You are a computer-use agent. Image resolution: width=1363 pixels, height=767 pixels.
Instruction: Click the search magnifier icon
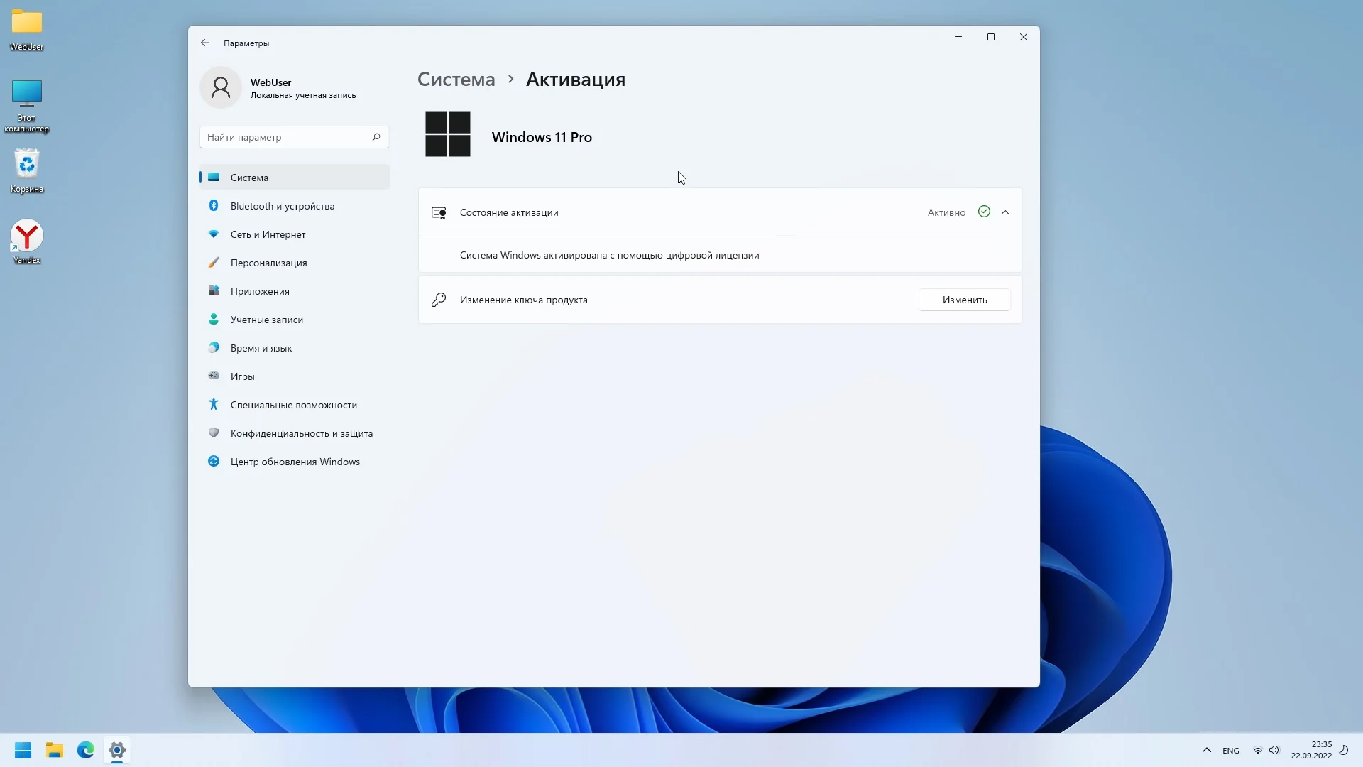376,137
